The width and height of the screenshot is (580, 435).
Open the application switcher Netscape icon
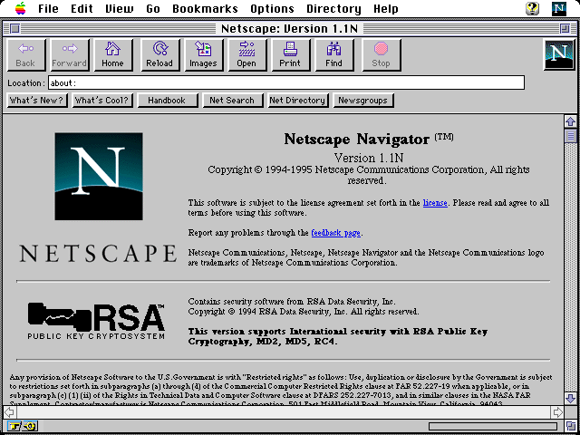coord(559,8)
